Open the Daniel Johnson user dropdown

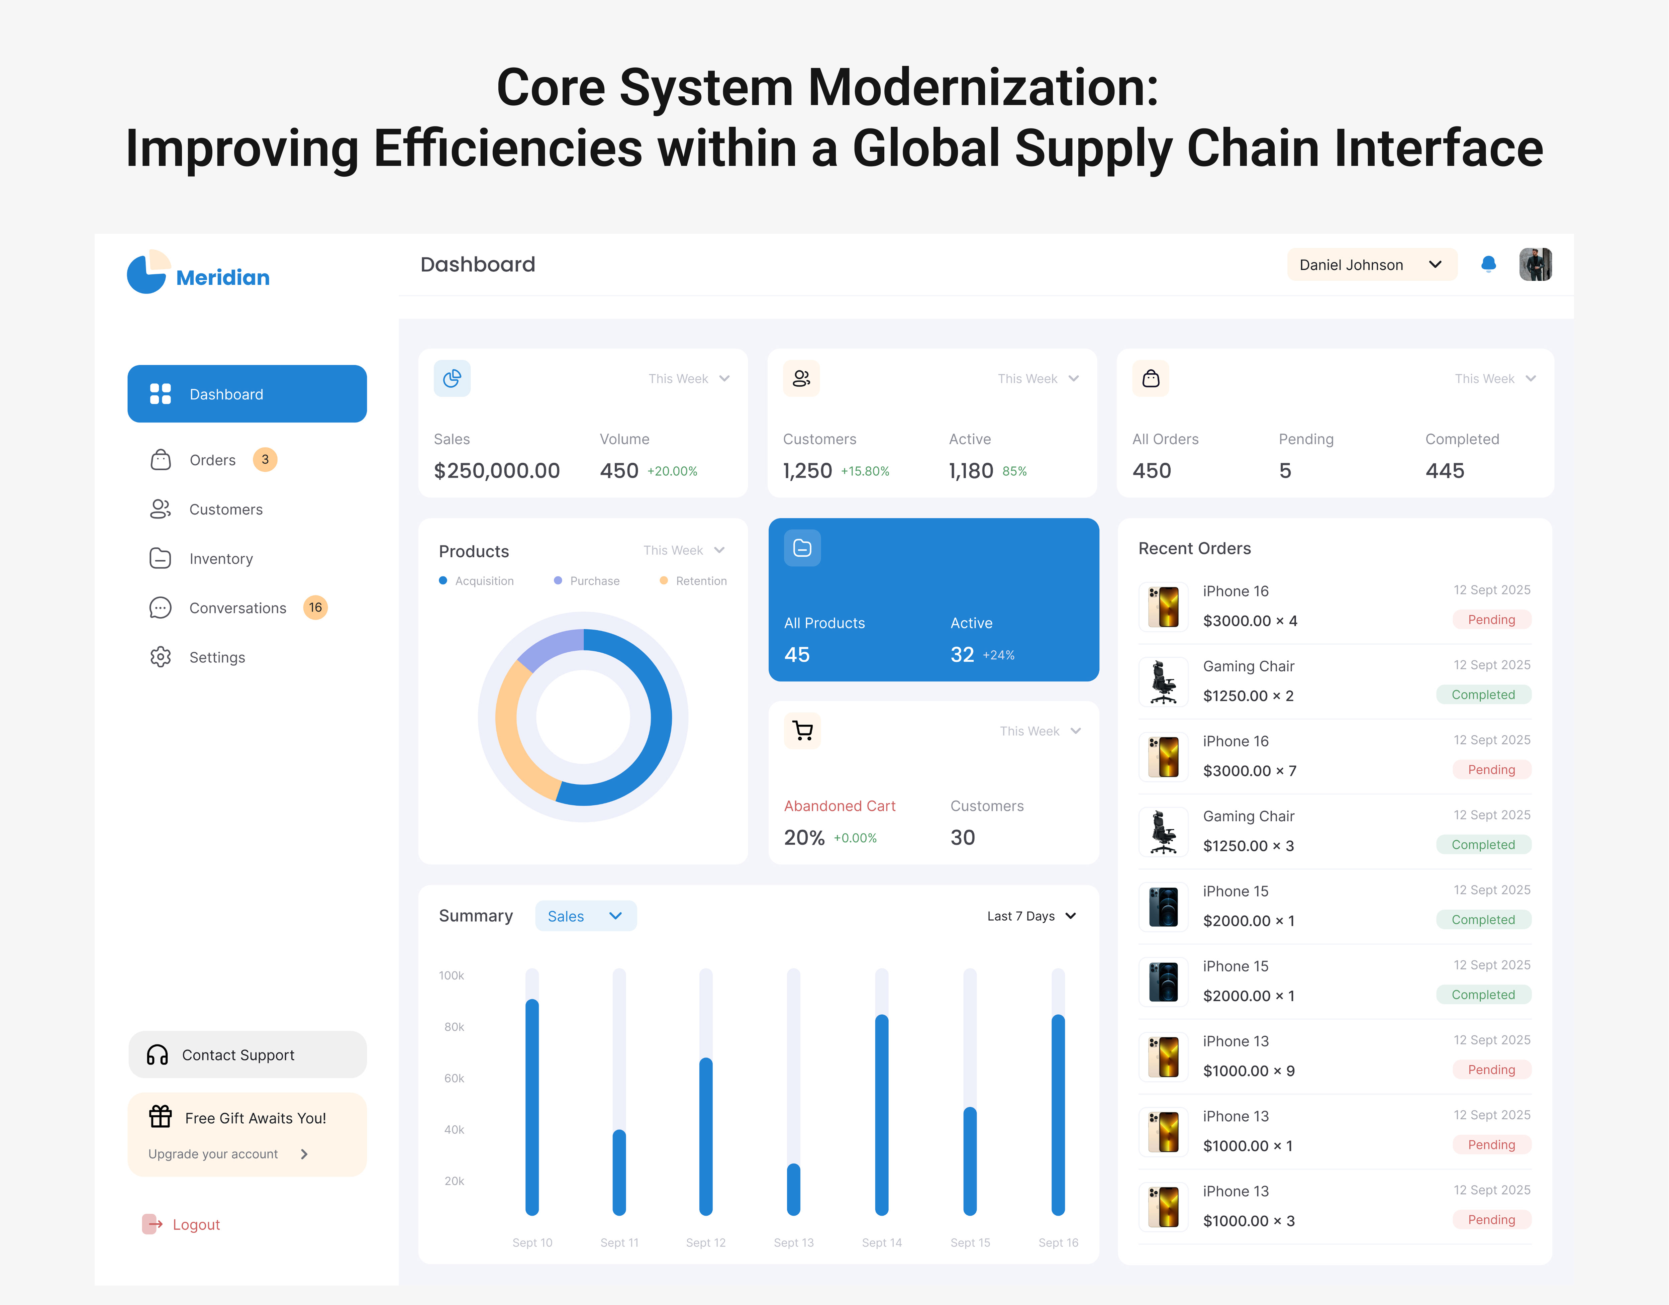click(x=1371, y=265)
